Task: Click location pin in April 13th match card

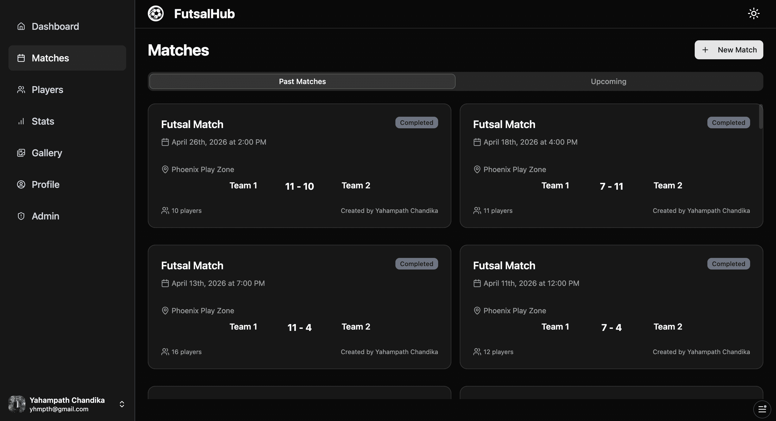Action: click(x=165, y=311)
